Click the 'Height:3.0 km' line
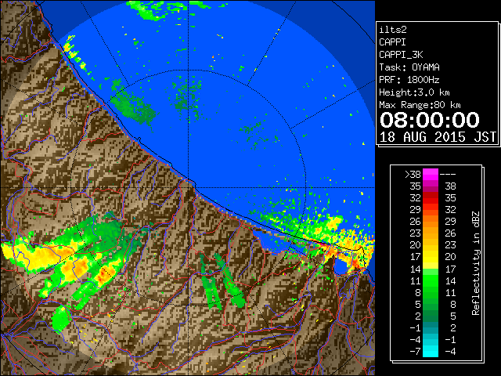This screenshot has height=376, width=501. point(414,92)
